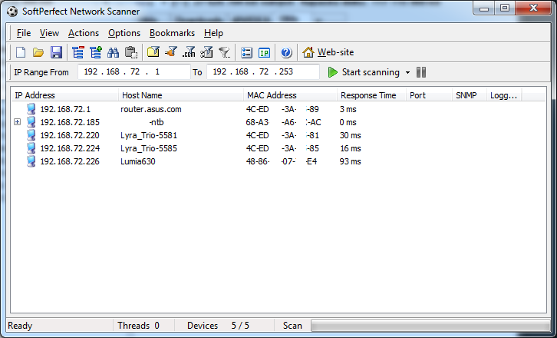557x338 pixels.
Task: Open the Options menu
Action: coord(124,33)
